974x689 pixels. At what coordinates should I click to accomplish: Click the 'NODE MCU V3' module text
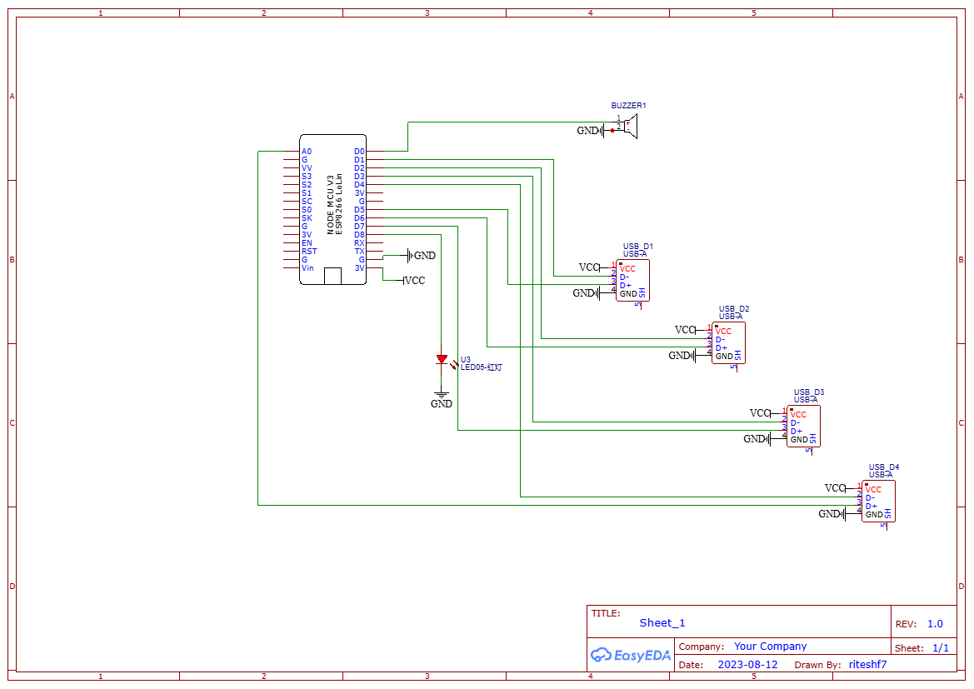pos(331,204)
